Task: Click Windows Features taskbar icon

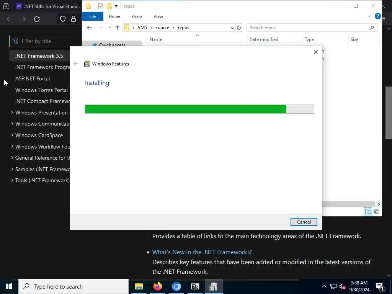Action: pos(214,286)
